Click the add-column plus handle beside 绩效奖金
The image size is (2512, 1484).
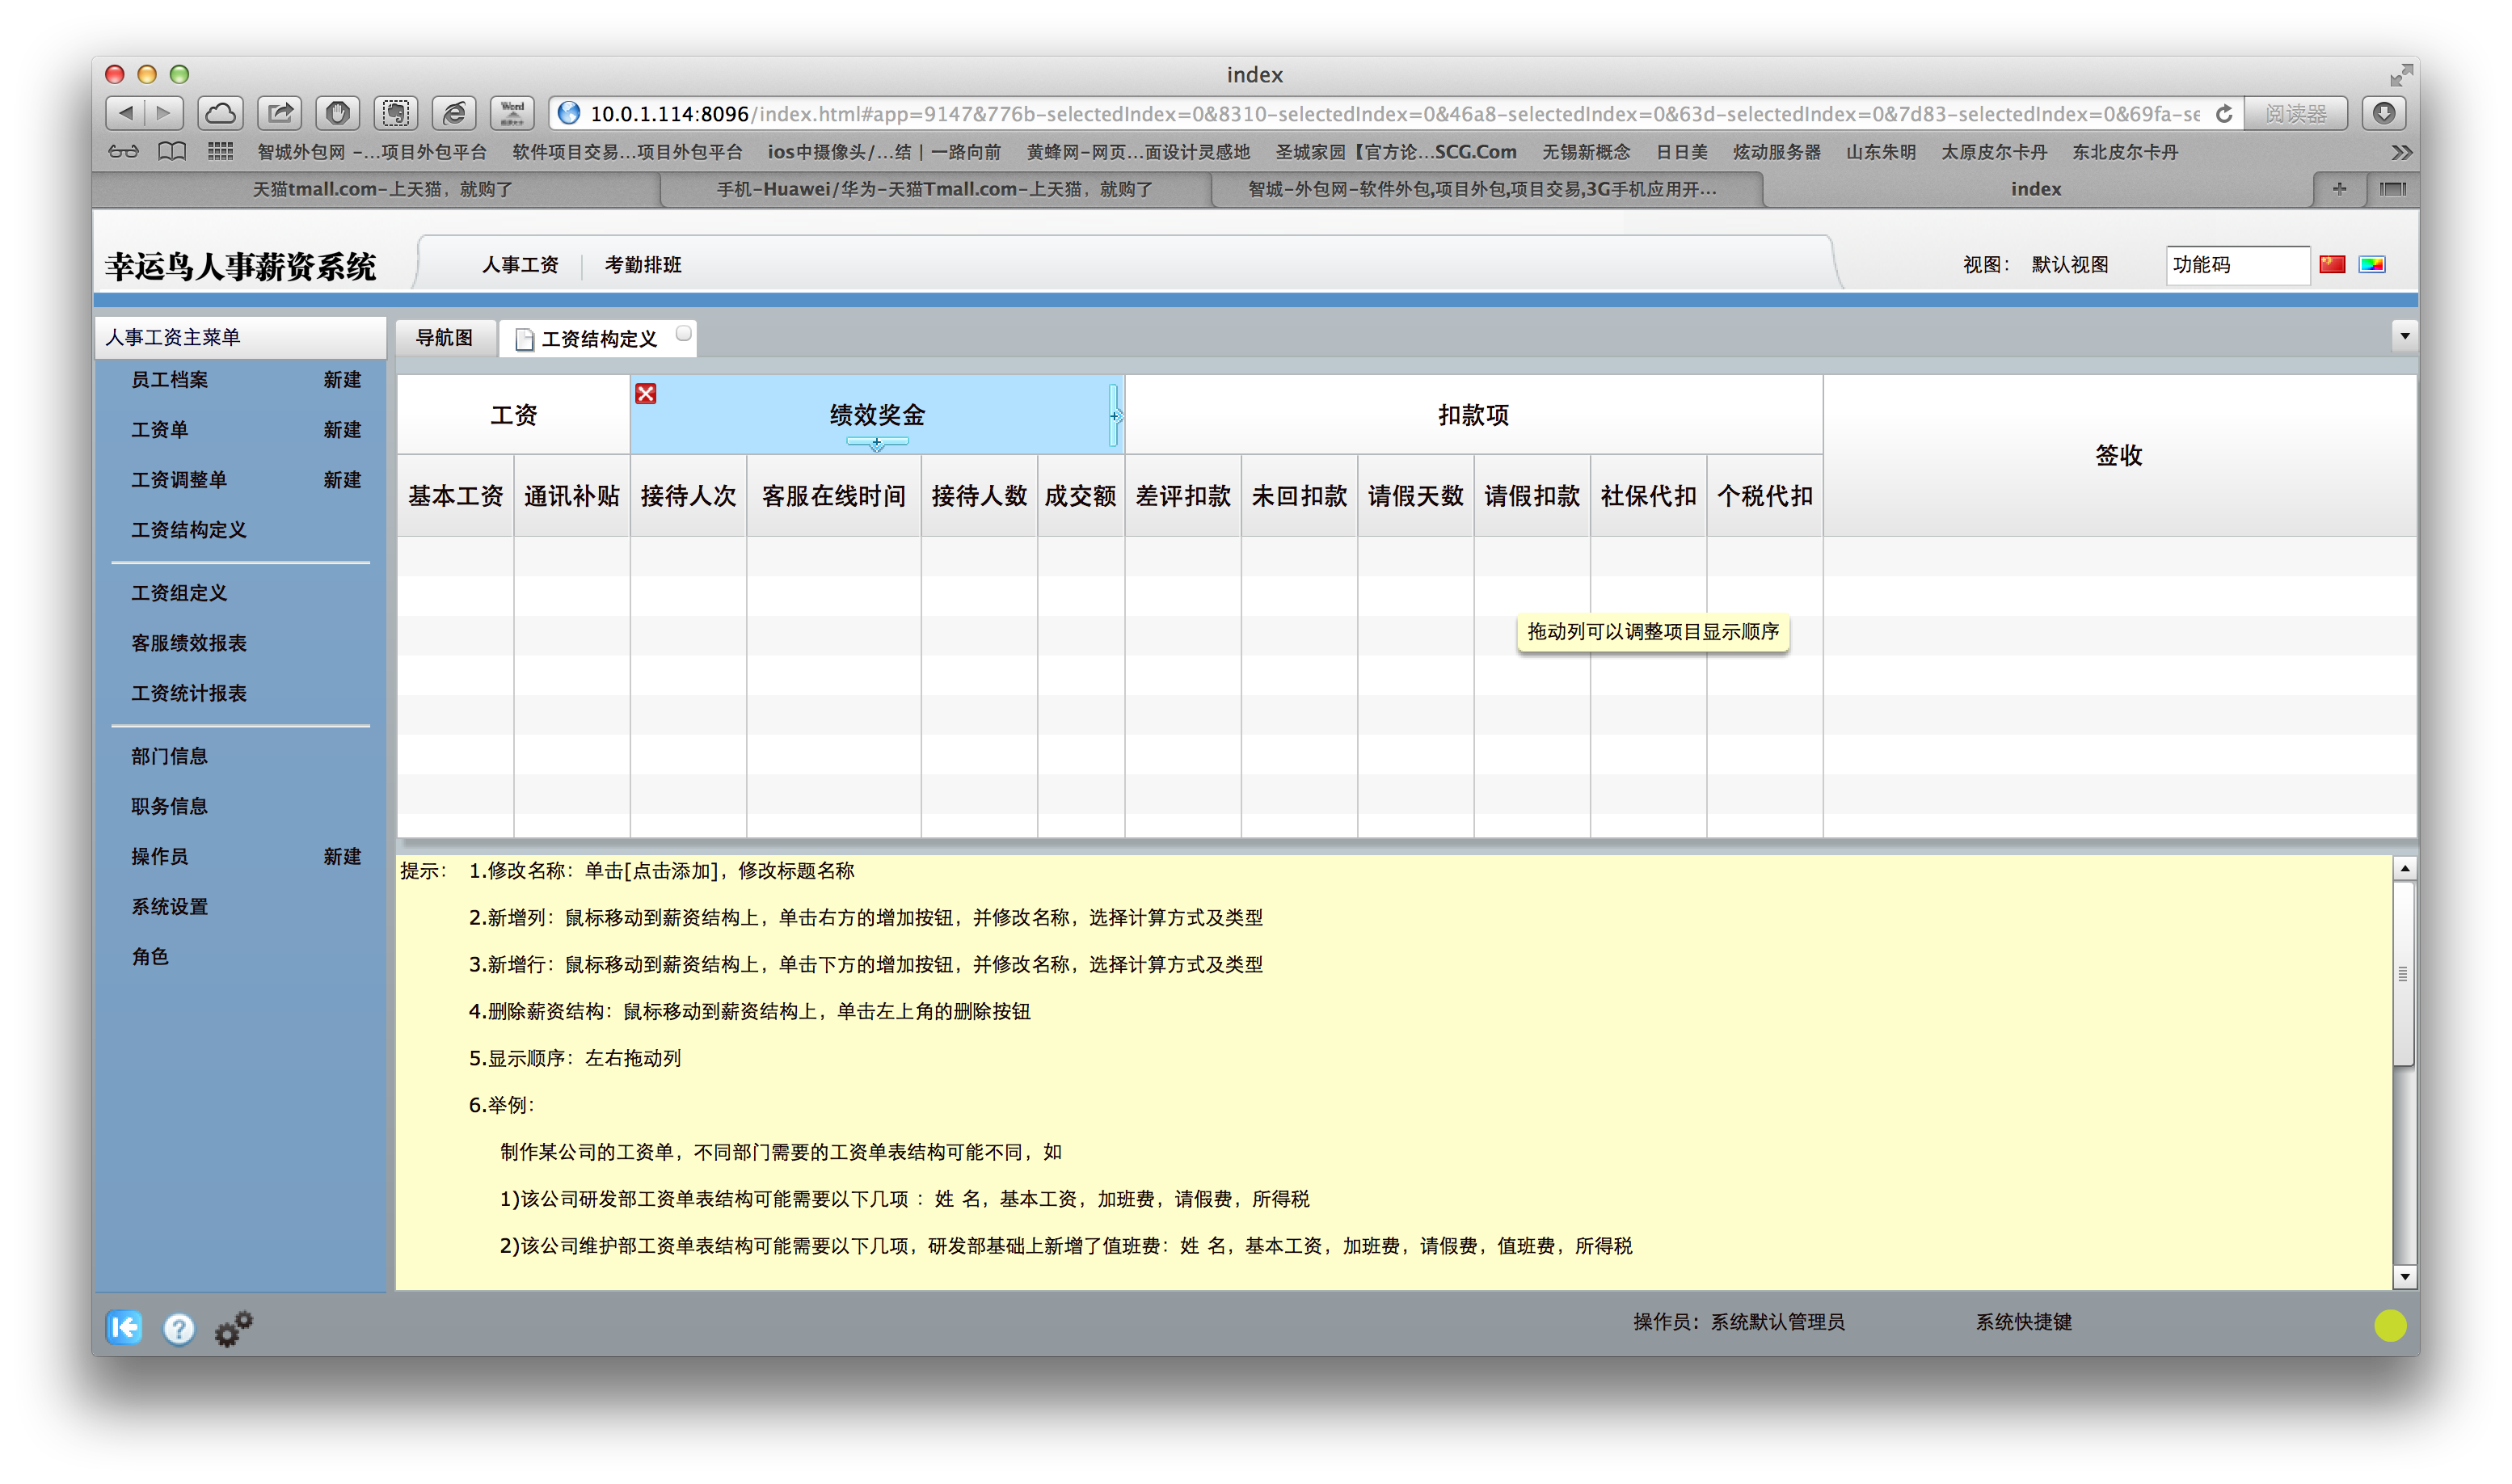pos(1115,416)
